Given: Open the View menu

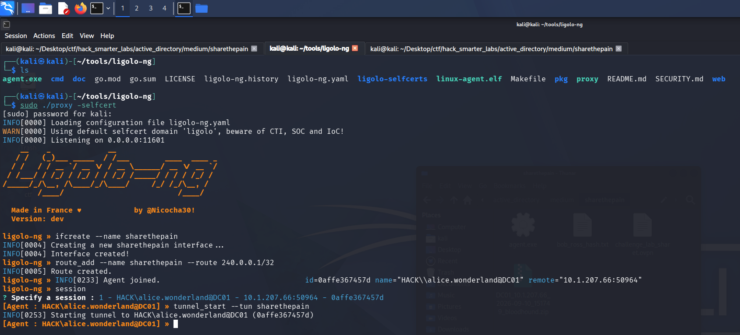Looking at the screenshot, I should click(x=87, y=36).
